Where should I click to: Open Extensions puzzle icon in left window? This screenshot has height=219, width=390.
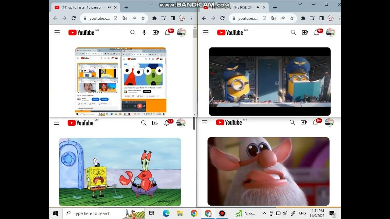(x=154, y=18)
